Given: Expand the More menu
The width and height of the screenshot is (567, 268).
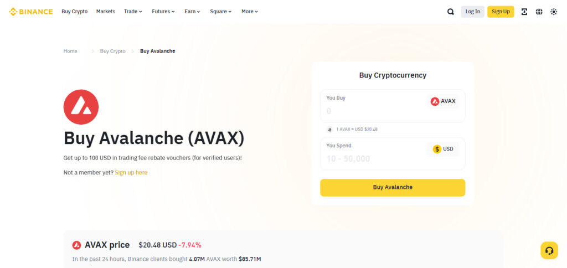Looking at the screenshot, I should click(x=250, y=12).
